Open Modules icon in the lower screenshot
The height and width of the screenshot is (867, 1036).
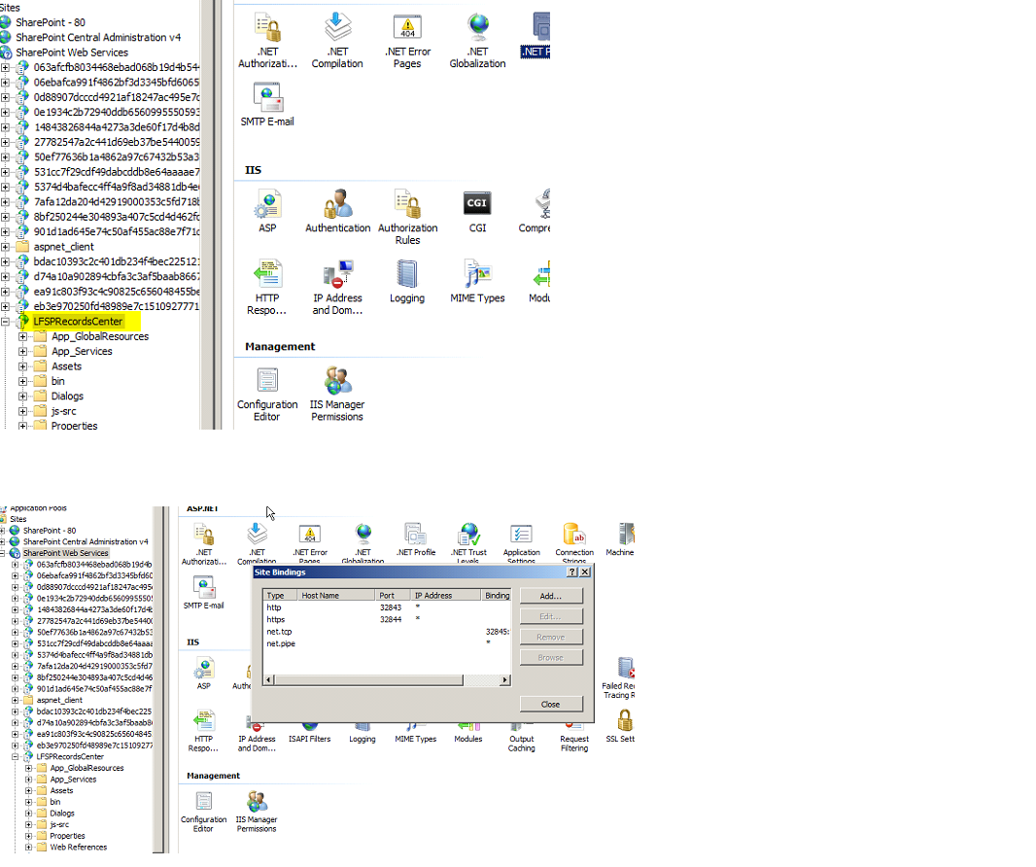pos(467,734)
